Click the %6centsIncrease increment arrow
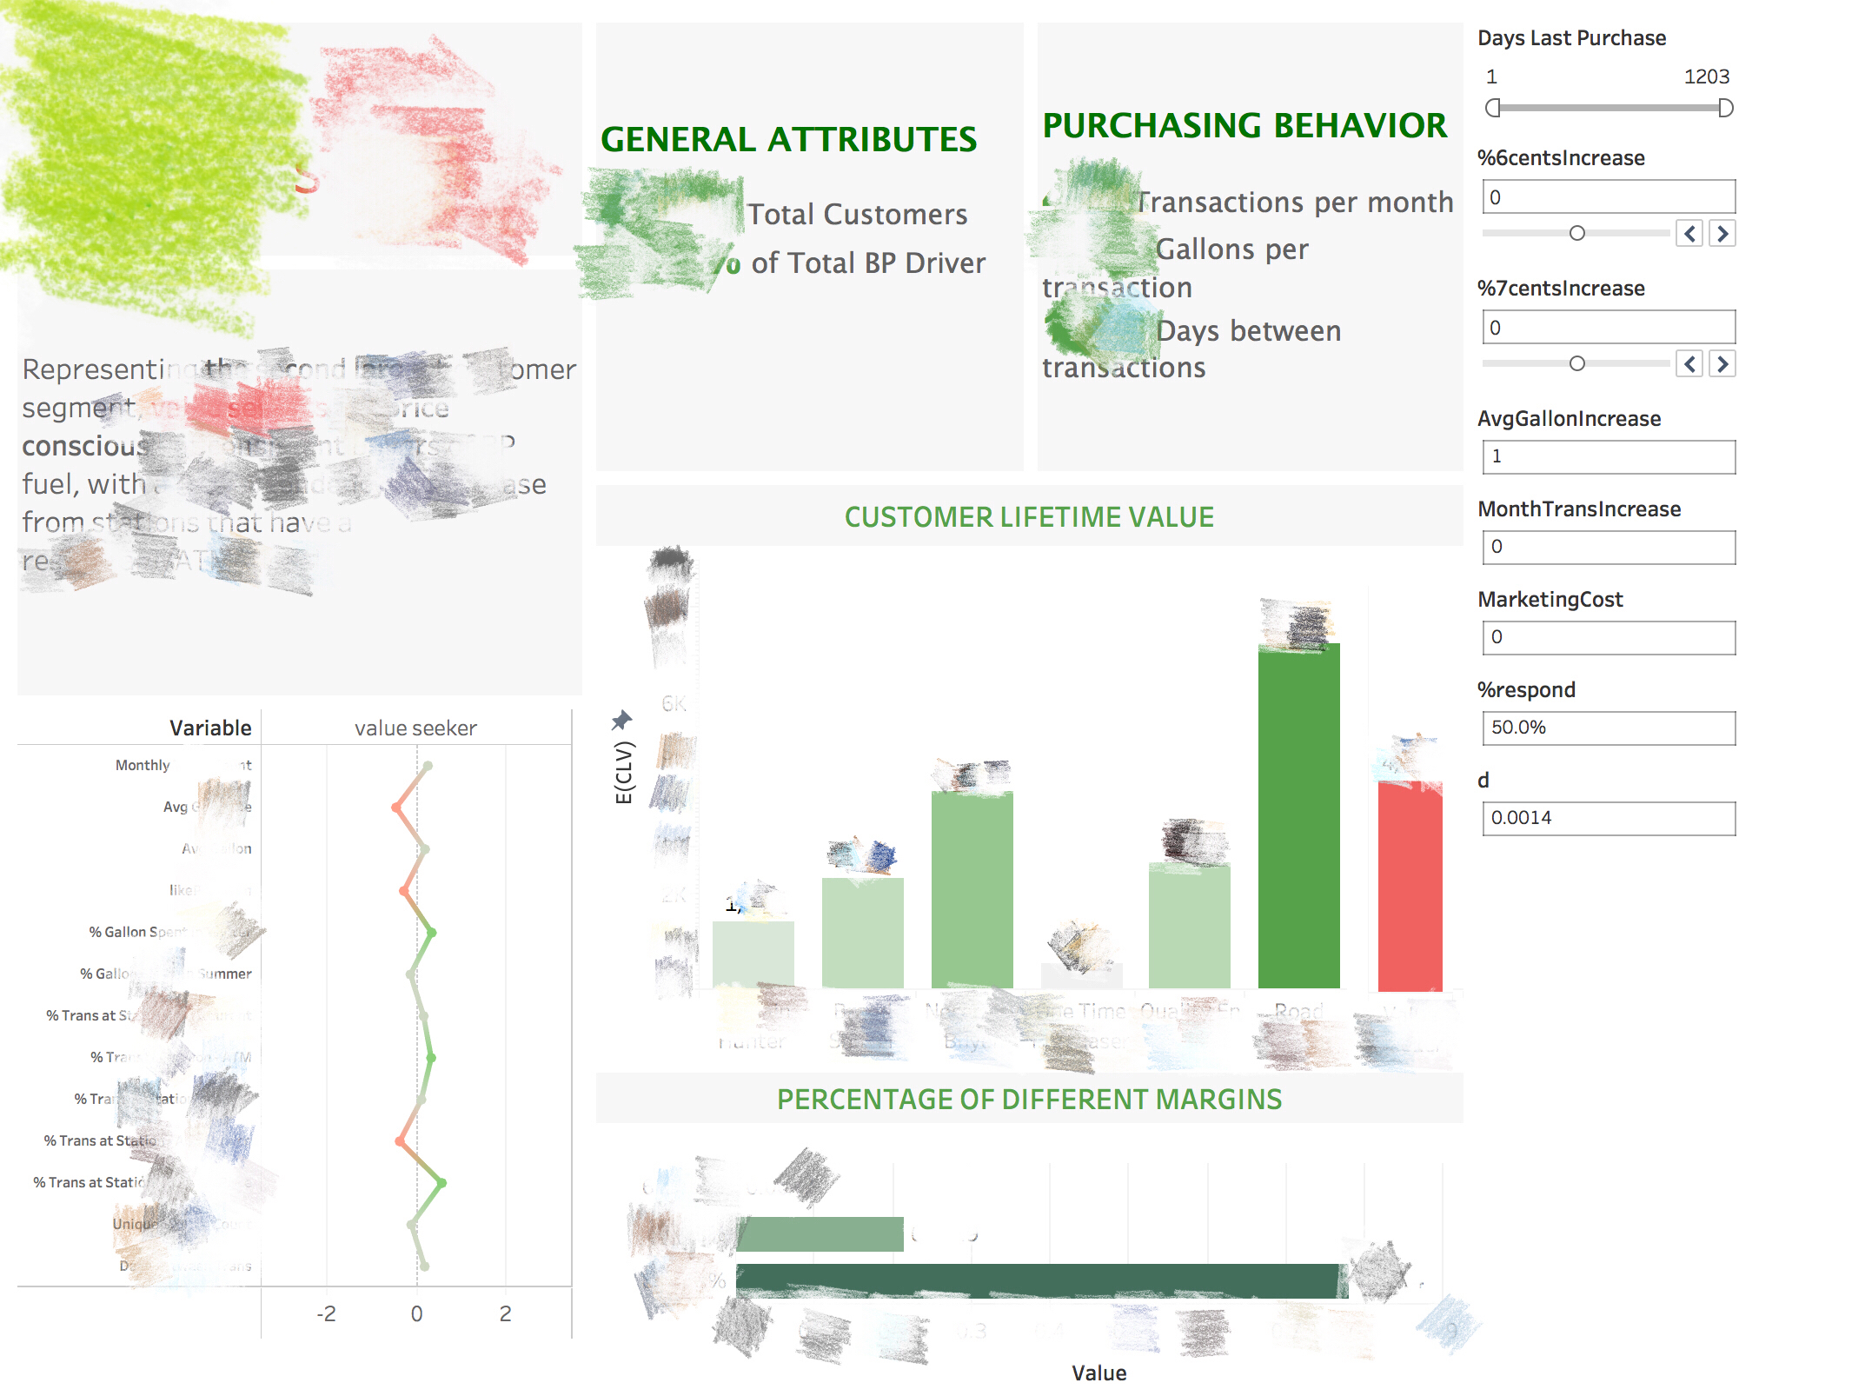This screenshot has width=1865, height=1396. [1722, 233]
